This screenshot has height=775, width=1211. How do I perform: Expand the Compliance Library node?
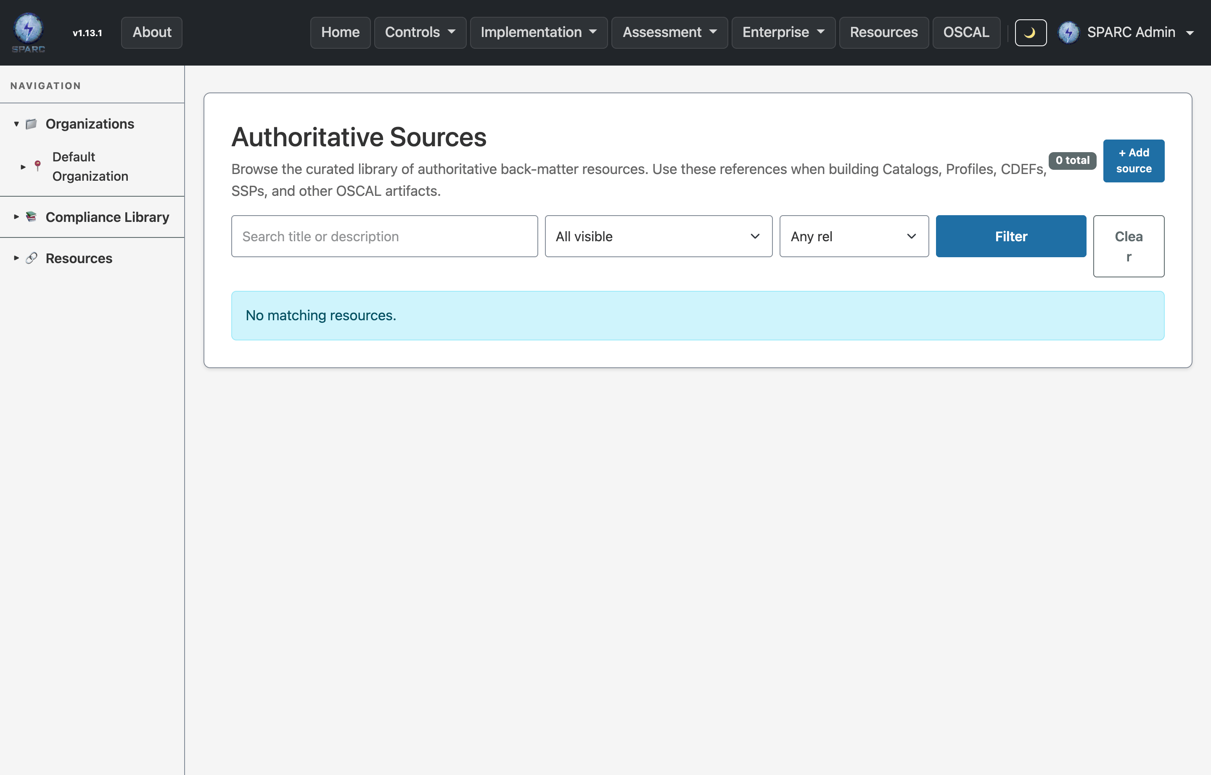click(x=17, y=217)
